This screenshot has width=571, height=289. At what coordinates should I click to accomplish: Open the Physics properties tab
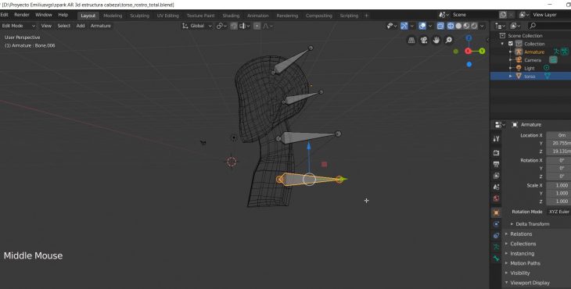pos(496,224)
